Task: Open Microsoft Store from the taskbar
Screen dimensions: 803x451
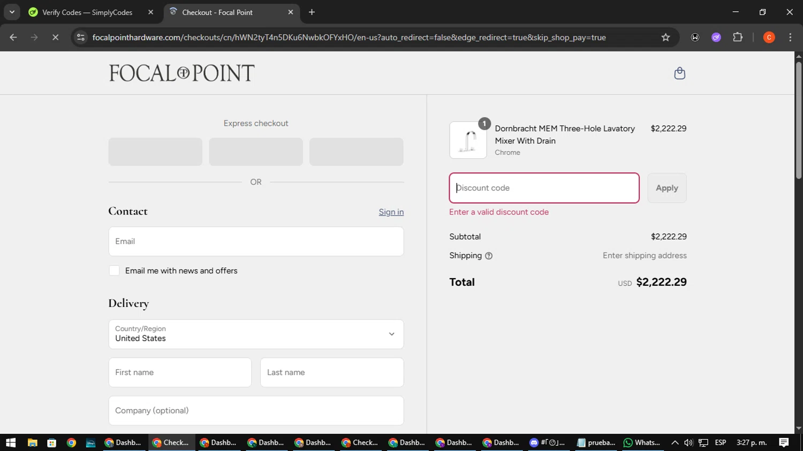Action: click(52, 442)
